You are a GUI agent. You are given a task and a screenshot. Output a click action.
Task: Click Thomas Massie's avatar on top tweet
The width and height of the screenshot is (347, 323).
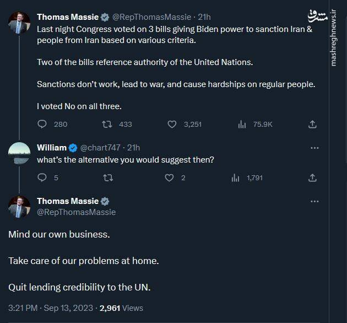pyautogui.click(x=19, y=23)
